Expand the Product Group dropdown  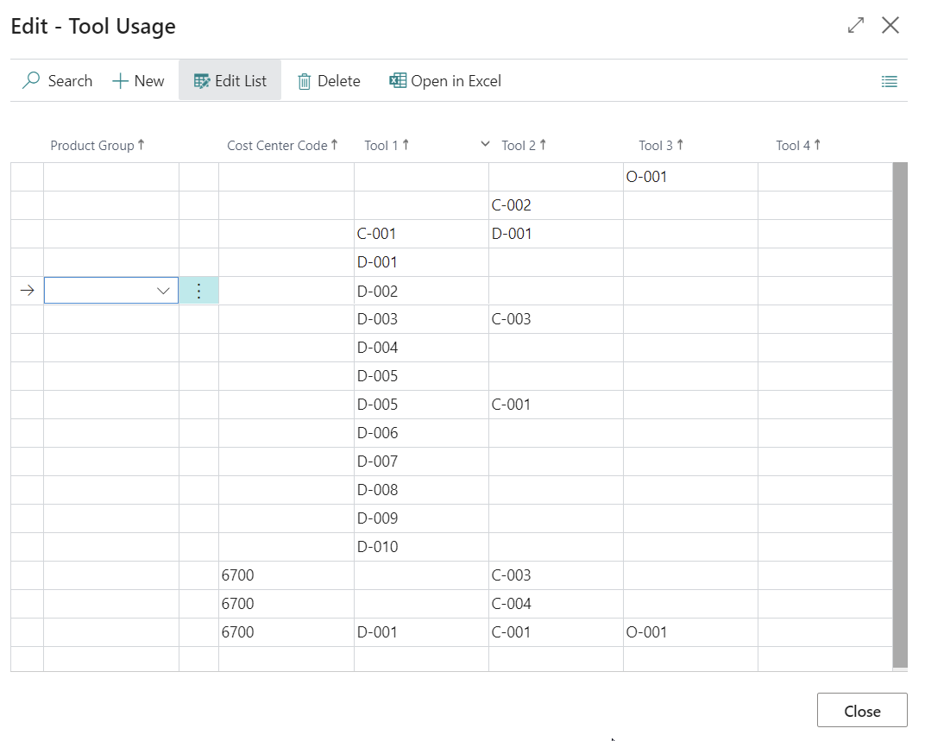coord(163,291)
